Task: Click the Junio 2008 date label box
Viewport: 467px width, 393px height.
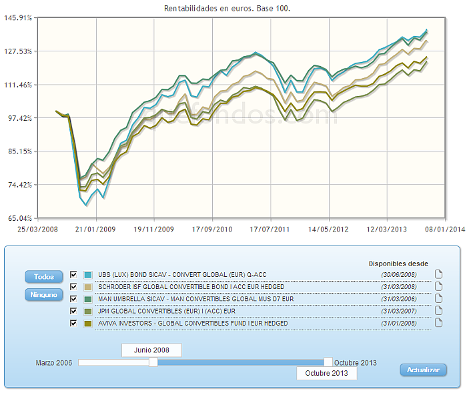Action: coord(151,350)
